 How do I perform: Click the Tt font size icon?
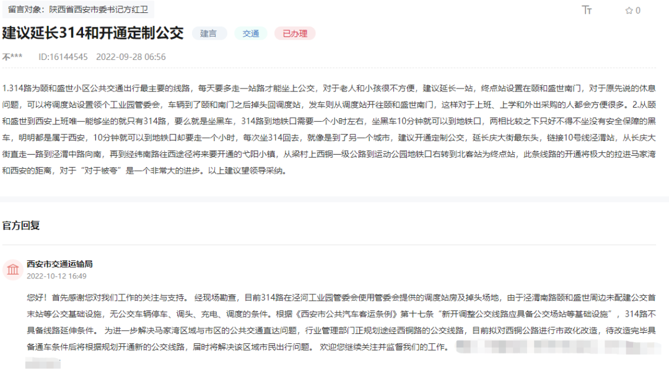tap(587, 10)
